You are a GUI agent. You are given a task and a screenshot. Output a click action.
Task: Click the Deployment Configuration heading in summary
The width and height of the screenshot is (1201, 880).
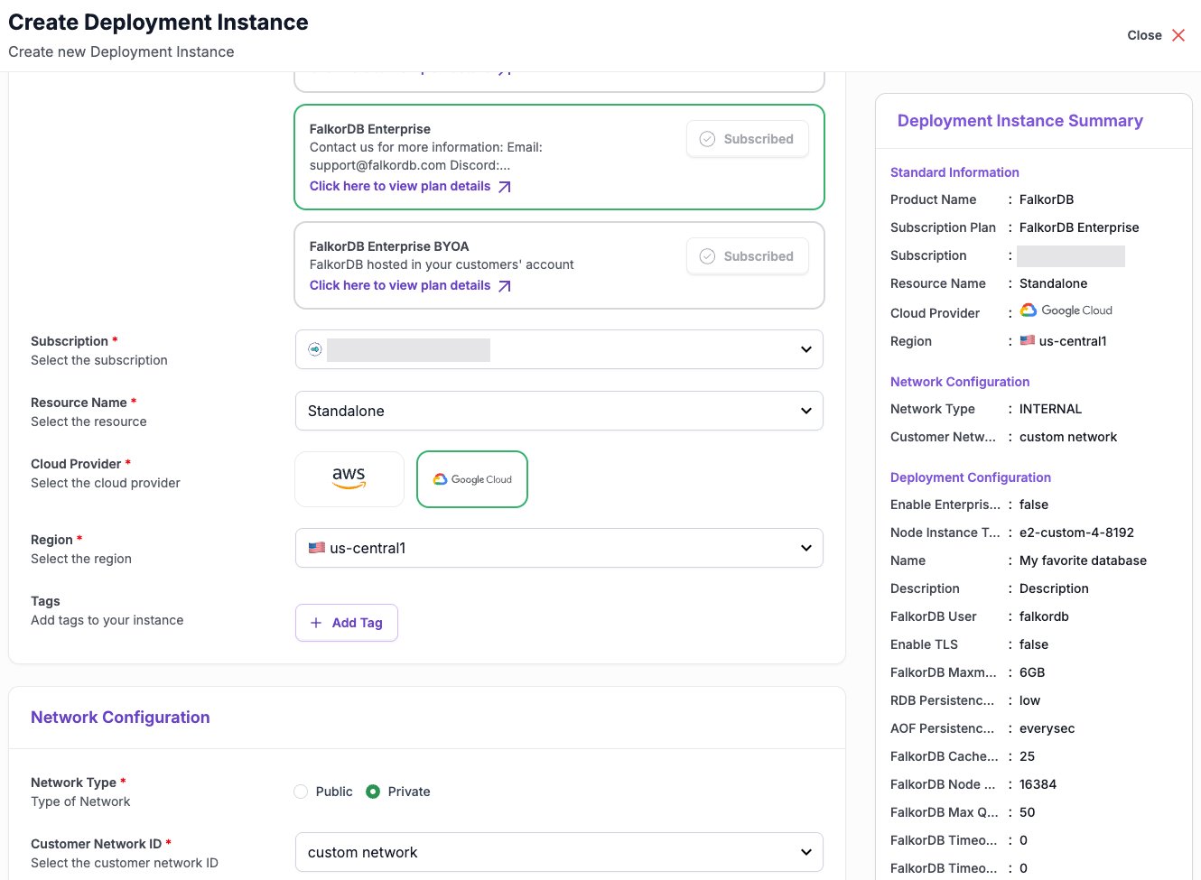[971, 477]
